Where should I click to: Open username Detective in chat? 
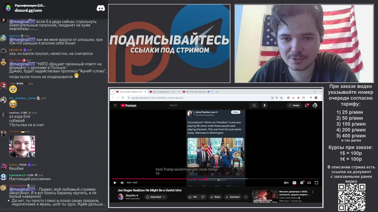tap(14, 36)
